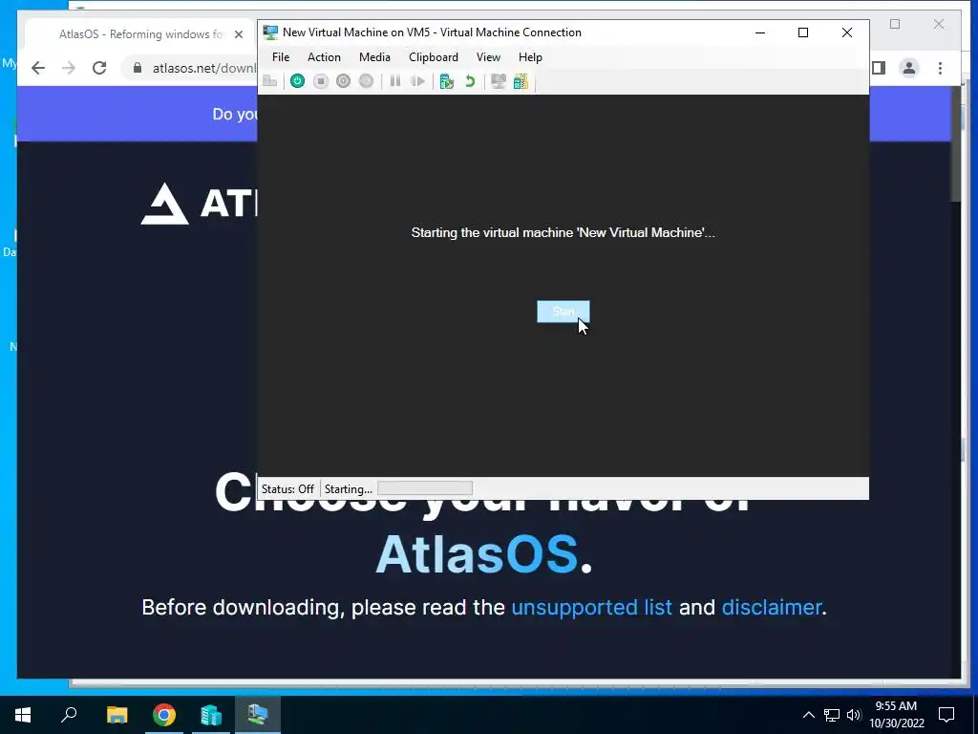This screenshot has height=734, width=978.
Task: Open the View menu
Action: [488, 56]
